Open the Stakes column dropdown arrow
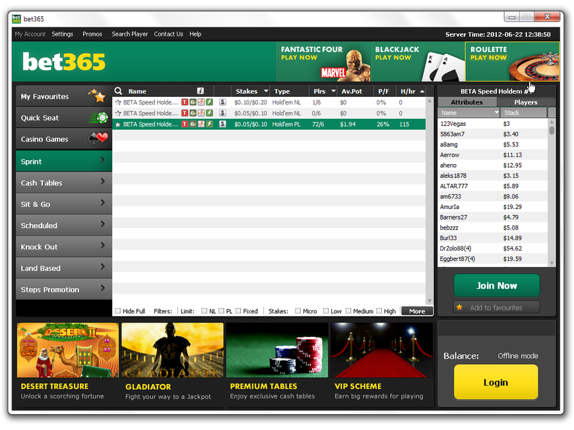Viewport: 574px width, 430px height. (x=266, y=91)
